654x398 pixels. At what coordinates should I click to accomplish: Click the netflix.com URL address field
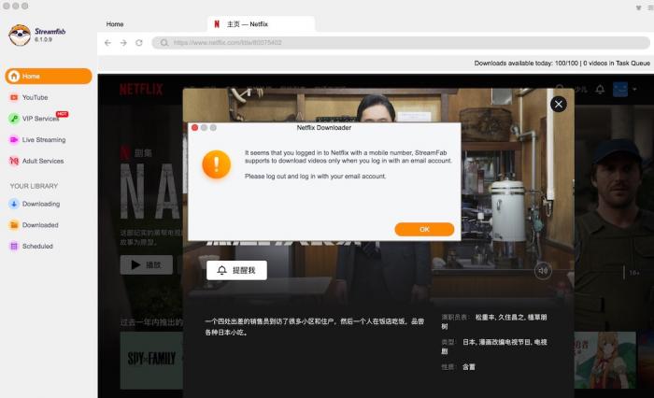(x=401, y=43)
